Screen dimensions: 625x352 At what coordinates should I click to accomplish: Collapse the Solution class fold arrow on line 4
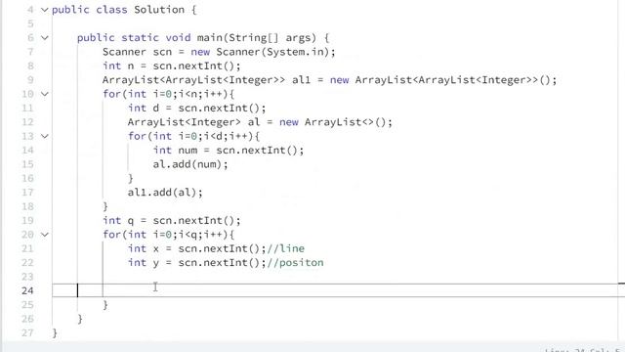pos(45,10)
